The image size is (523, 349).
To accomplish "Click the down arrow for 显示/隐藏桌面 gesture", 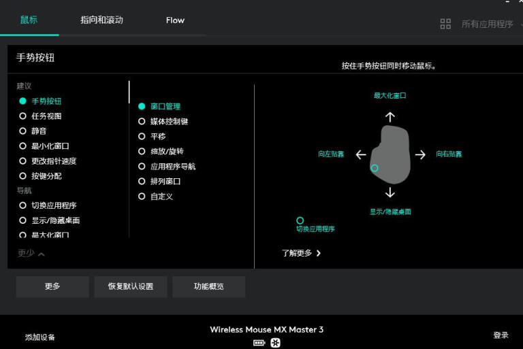I will (390, 193).
